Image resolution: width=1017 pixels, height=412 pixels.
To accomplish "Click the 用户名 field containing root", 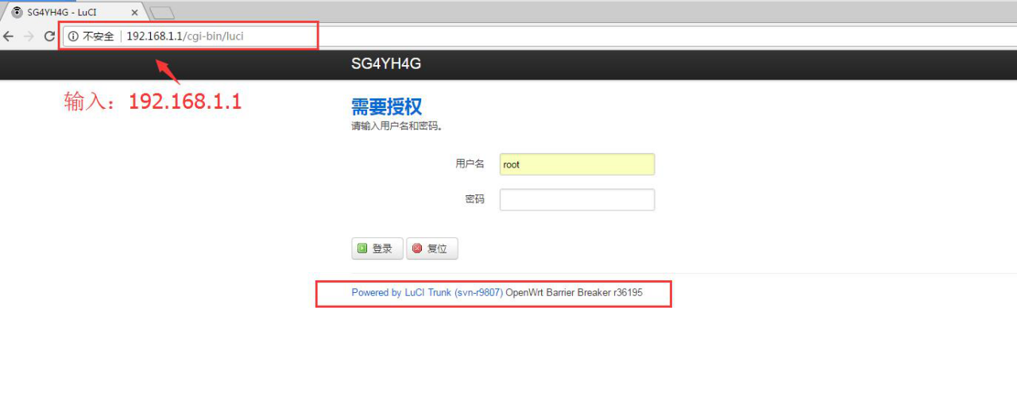I will click(x=577, y=164).
